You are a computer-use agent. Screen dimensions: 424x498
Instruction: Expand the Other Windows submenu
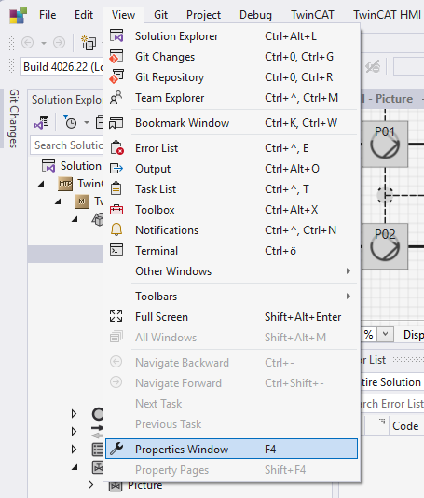click(231, 271)
